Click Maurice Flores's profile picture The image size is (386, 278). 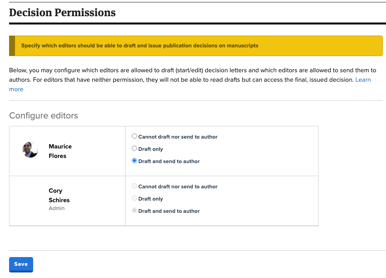click(x=30, y=150)
